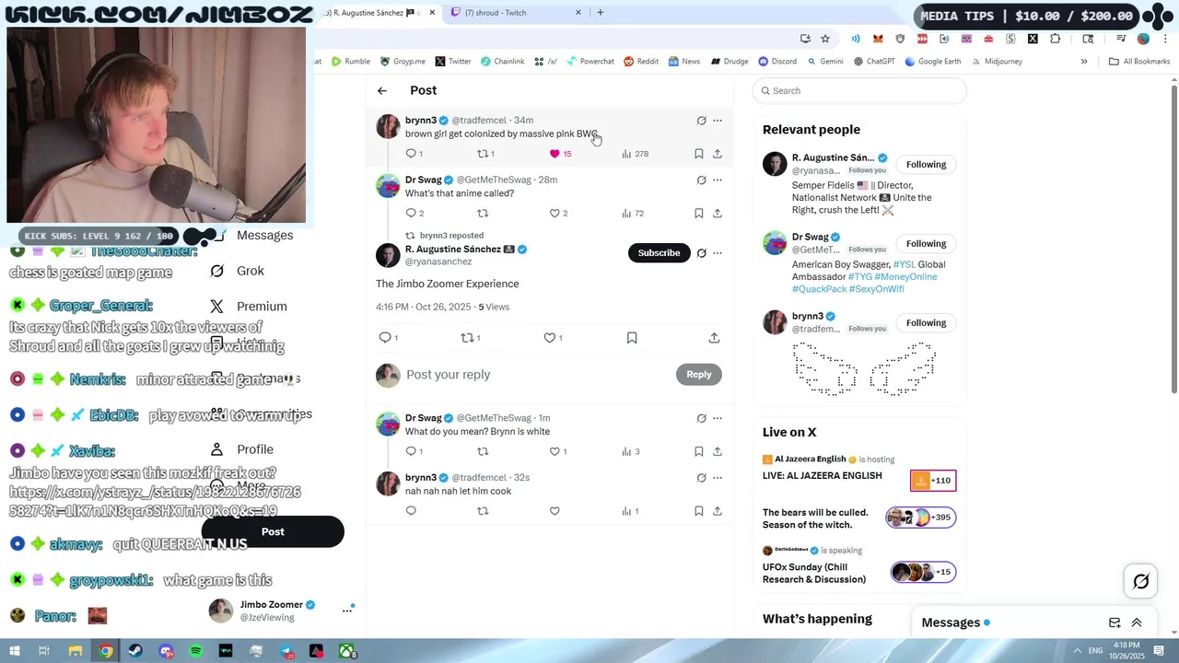
Task: Click Subscribe on Augustine Sánchez post
Action: pyautogui.click(x=659, y=253)
